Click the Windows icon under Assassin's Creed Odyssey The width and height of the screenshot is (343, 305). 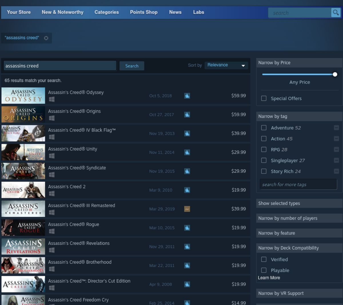51,99
